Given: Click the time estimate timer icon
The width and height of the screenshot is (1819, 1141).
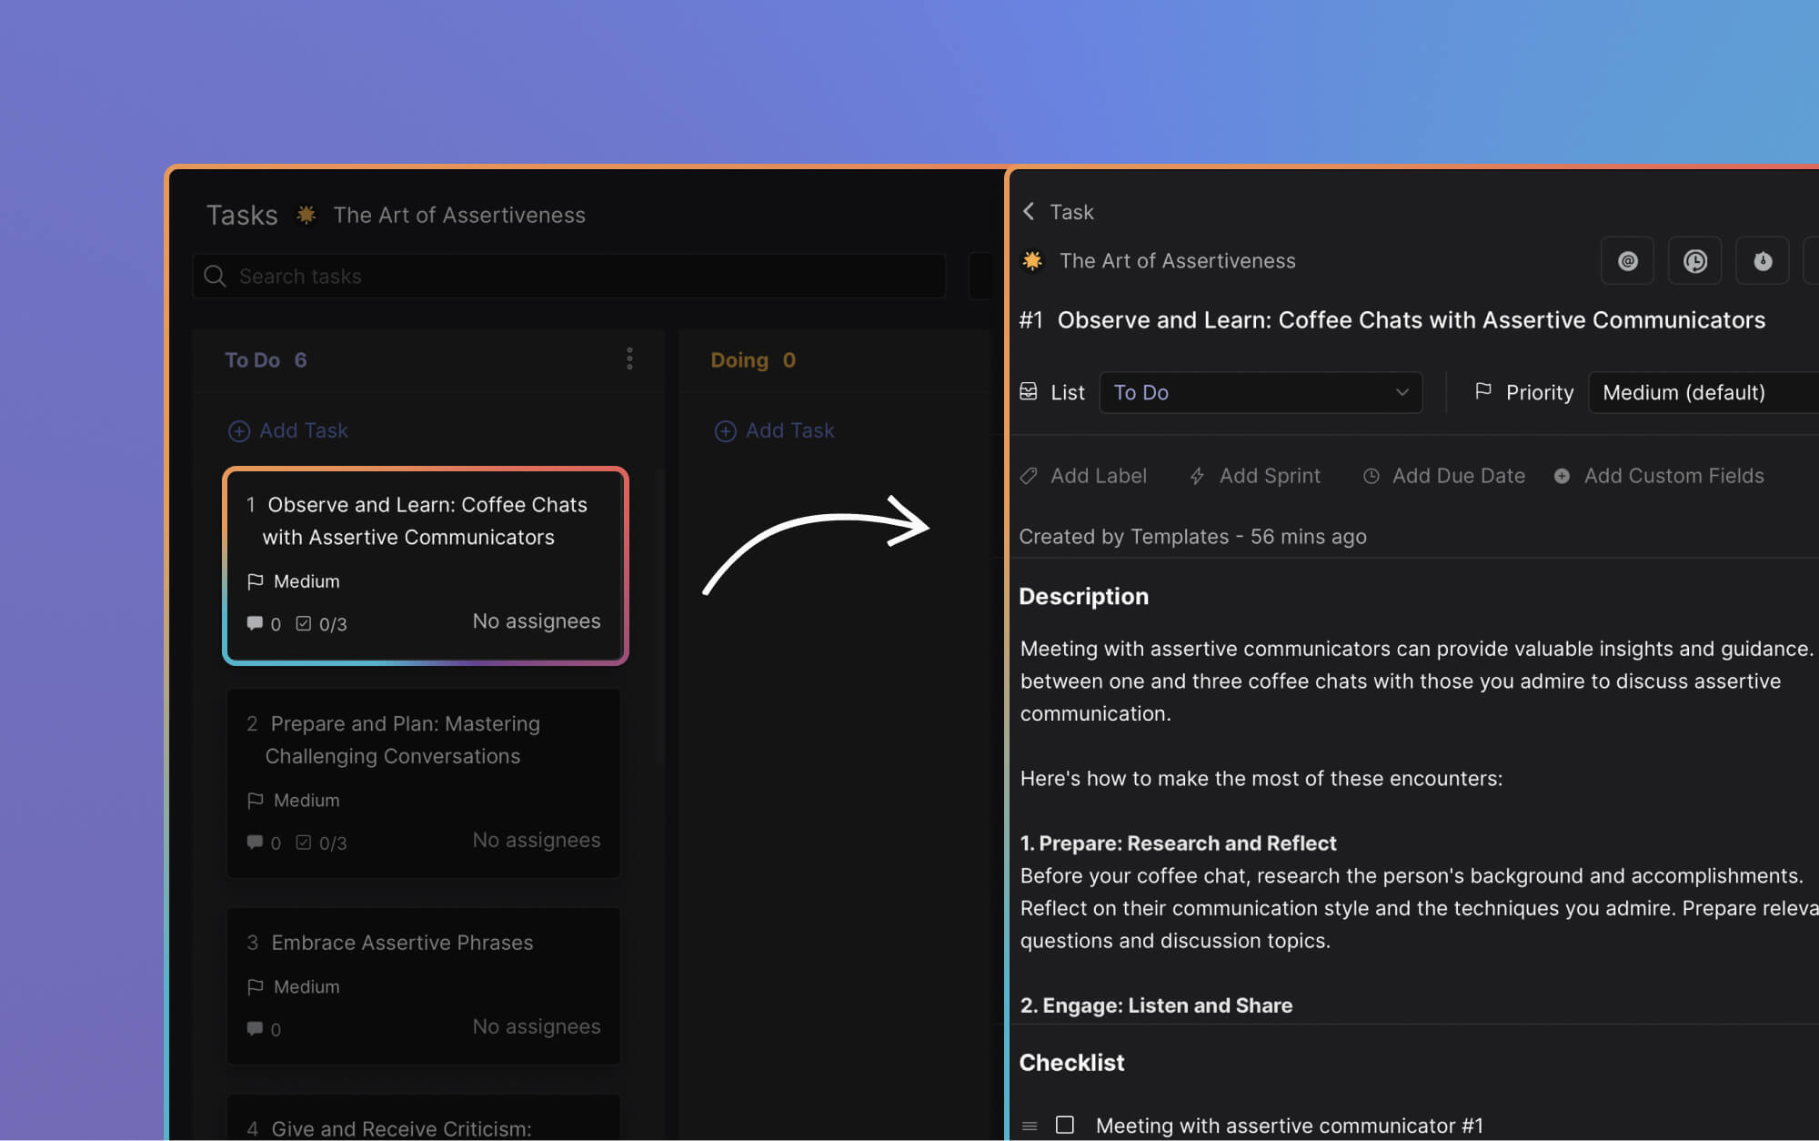Looking at the screenshot, I should (1762, 261).
